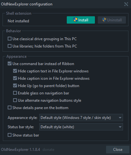Screen dimensions: 131x155
Task: Click the arrow of Appearance style combo box
Action: tap(120, 118)
